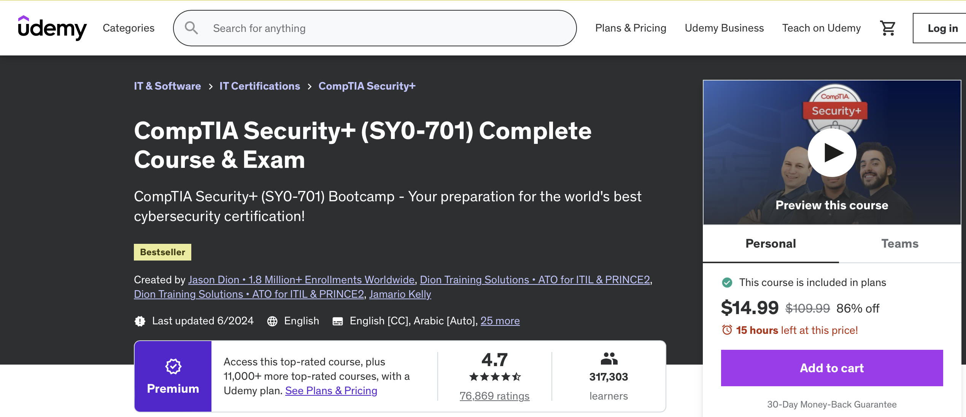This screenshot has height=417, width=966.
Task: Click the last updated alert icon
Action: pyautogui.click(x=140, y=321)
